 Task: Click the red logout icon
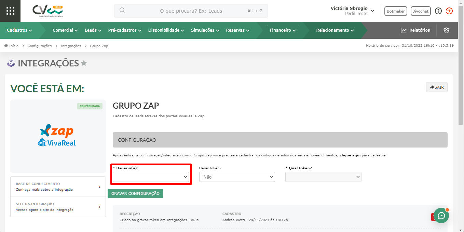click(x=449, y=11)
